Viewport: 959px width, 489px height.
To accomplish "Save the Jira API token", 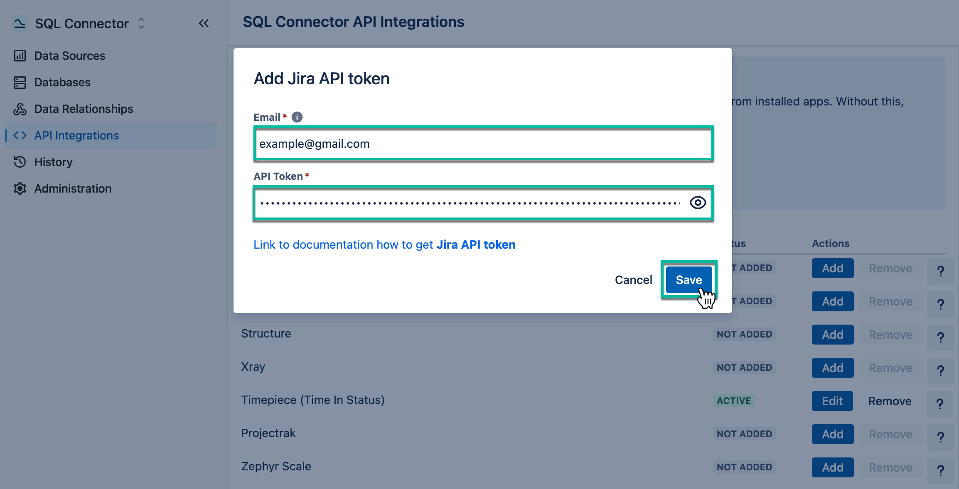I will pos(689,279).
